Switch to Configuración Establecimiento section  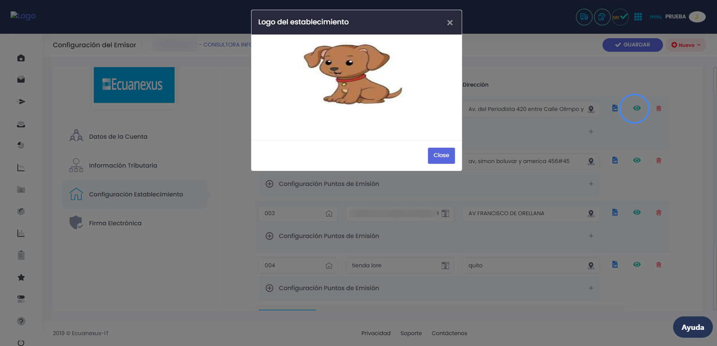point(136,194)
